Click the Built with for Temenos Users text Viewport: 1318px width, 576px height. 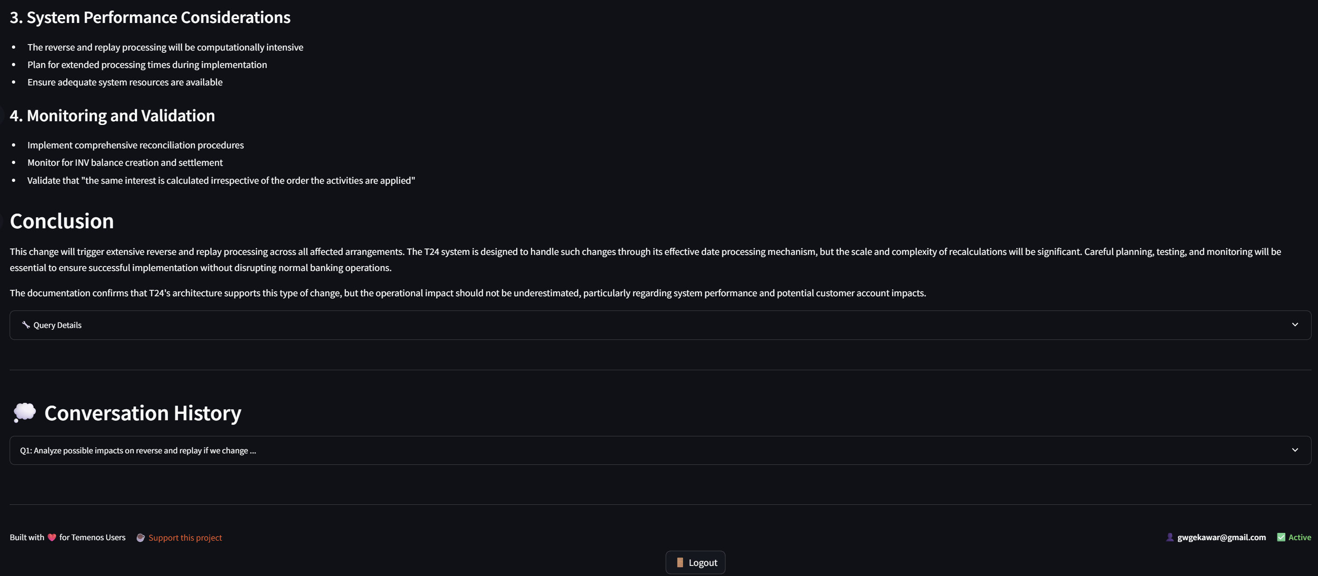click(x=68, y=537)
